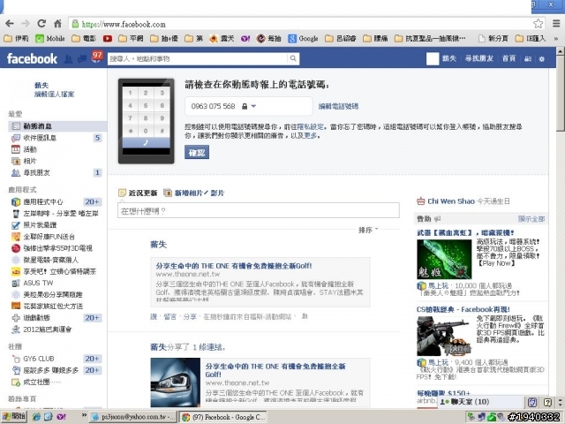Go to the browser home page
Screen dimensions: 565x424
(x=57, y=24)
